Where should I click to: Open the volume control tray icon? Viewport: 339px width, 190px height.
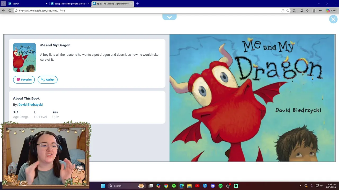pos(321,186)
